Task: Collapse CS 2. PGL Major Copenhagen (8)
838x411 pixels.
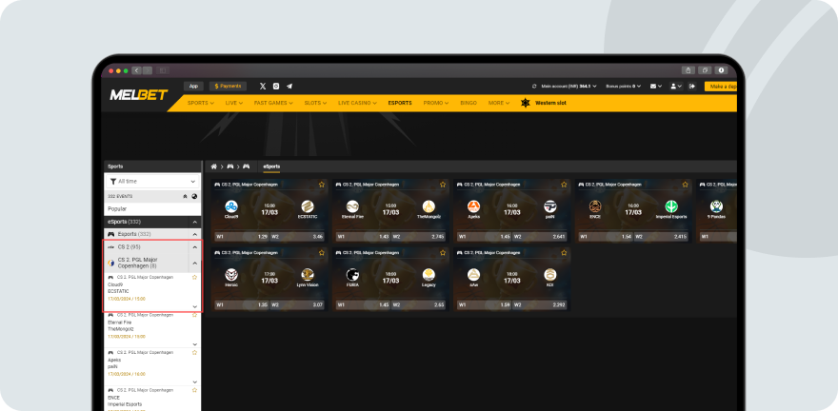Action: 194,264
